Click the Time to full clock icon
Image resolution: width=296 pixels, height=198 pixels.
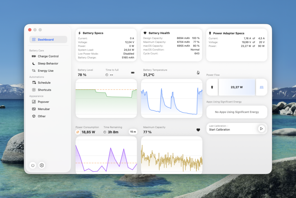click(x=107, y=75)
